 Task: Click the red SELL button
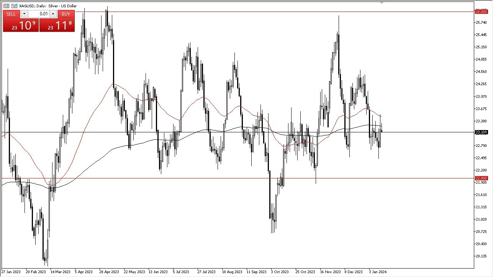click(11, 14)
